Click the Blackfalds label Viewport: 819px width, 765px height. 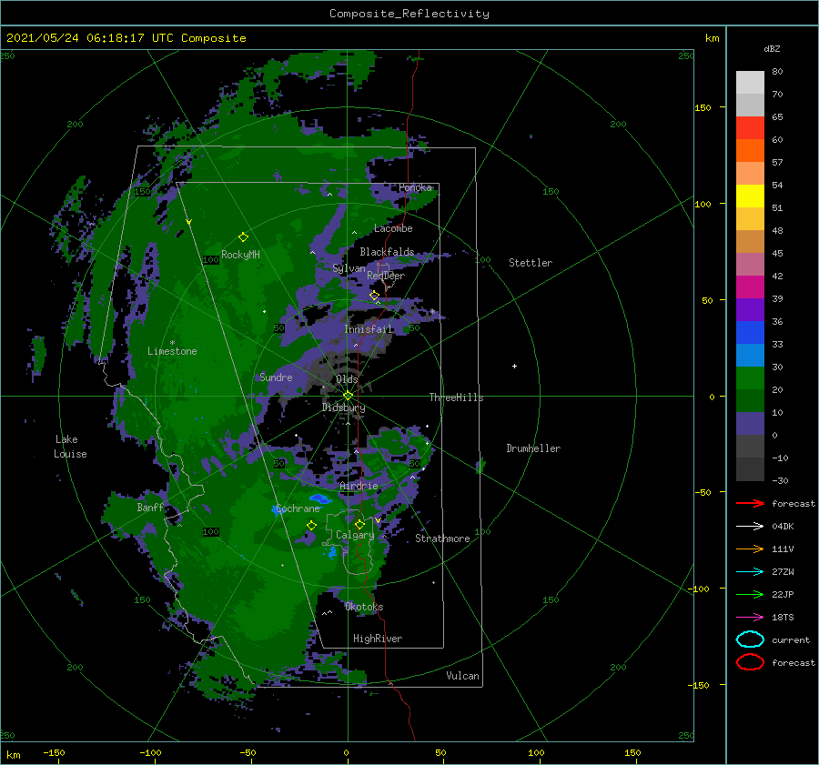[x=387, y=252]
